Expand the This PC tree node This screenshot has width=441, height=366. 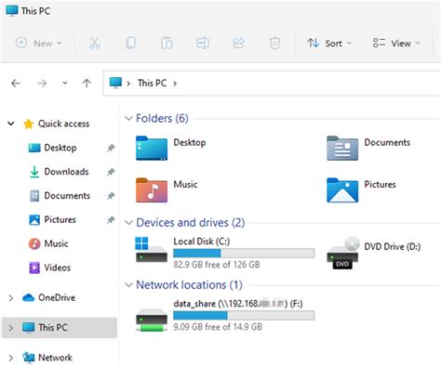(x=11, y=328)
